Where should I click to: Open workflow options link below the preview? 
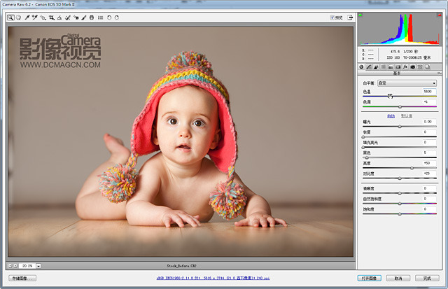213,278
